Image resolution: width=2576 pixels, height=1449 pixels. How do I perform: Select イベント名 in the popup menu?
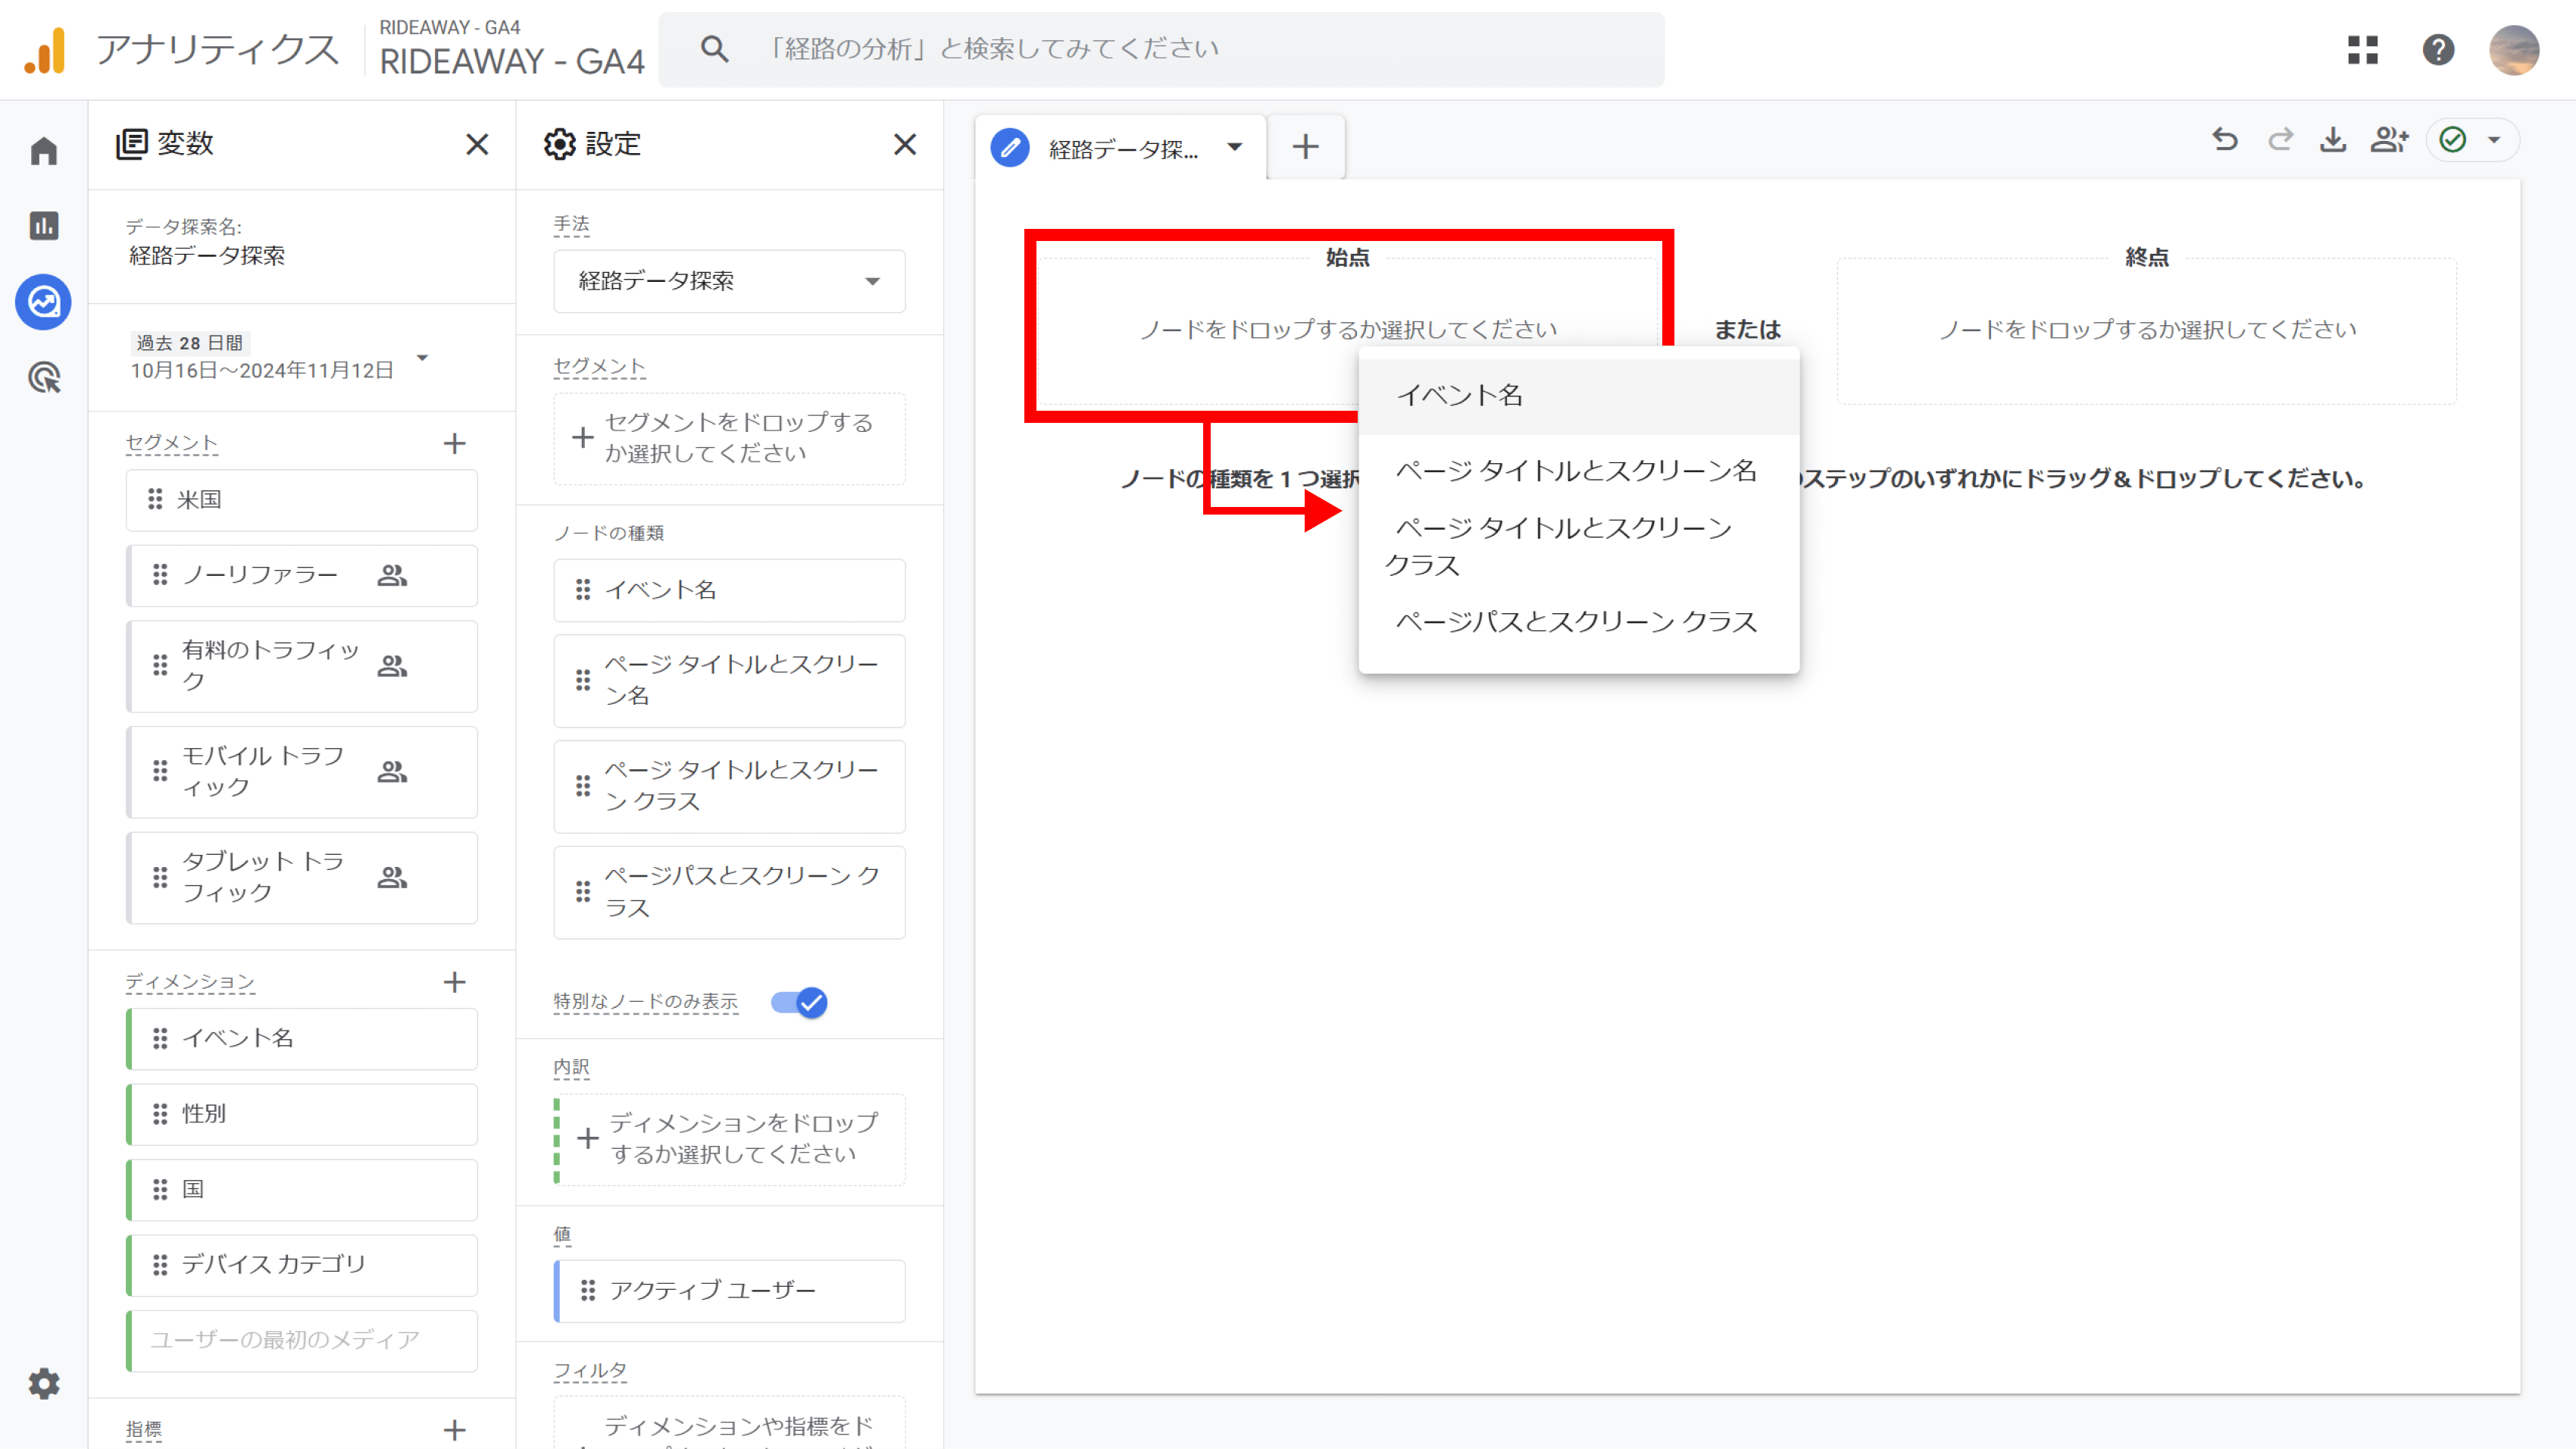[x=1579, y=396]
